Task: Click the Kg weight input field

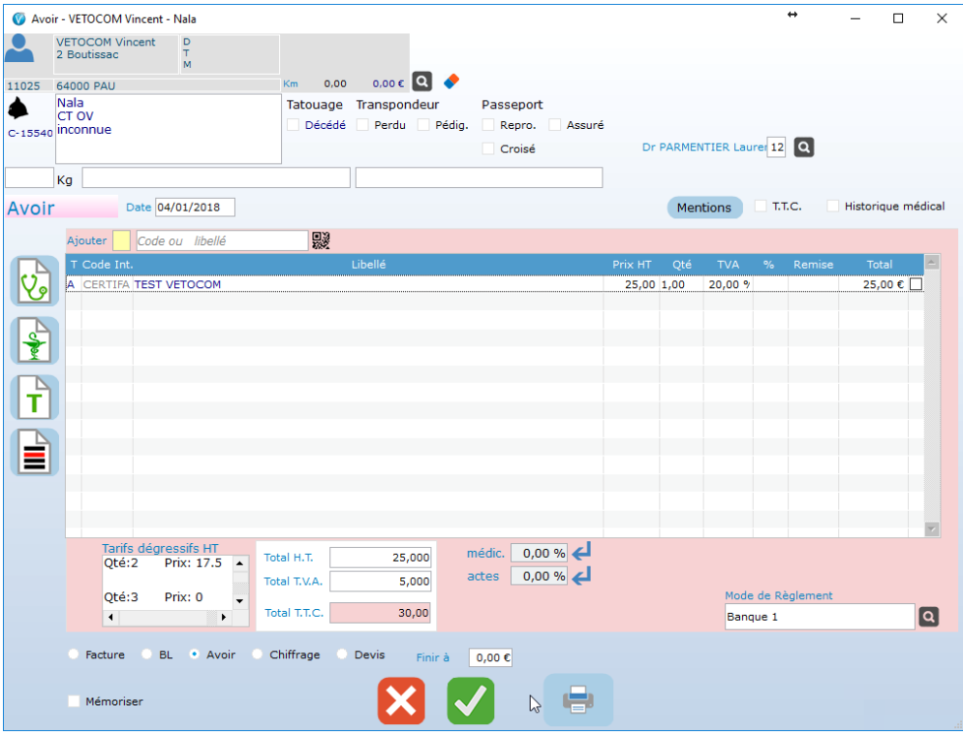Action: click(29, 177)
